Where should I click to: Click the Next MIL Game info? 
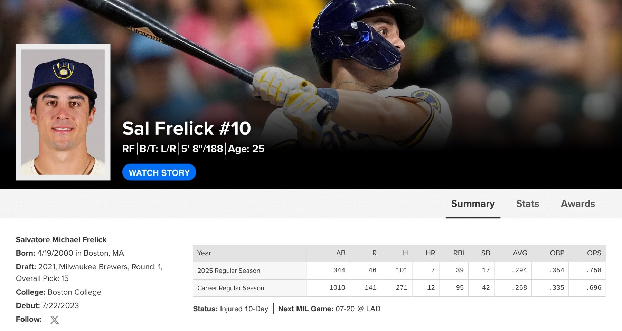pos(329,309)
